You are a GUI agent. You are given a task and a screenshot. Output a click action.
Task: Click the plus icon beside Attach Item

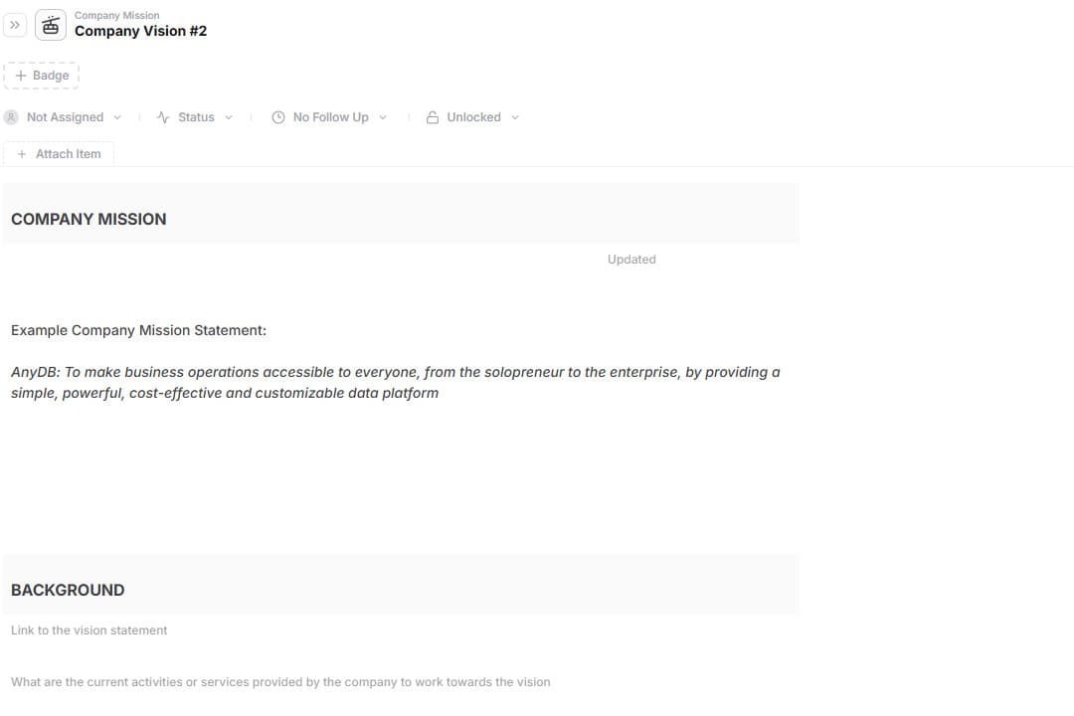click(x=22, y=154)
